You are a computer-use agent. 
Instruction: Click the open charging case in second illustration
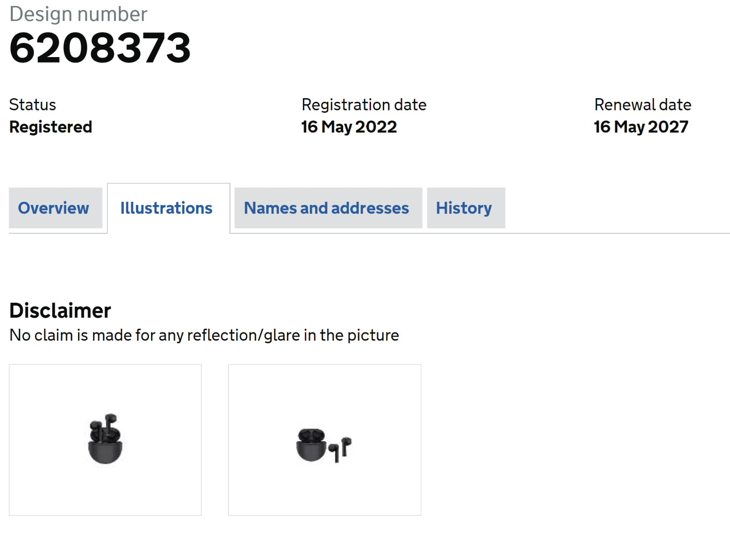pos(311,445)
